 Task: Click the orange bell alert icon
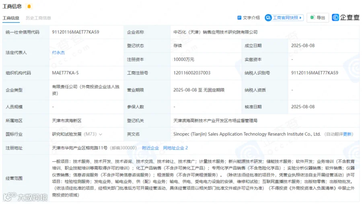tap(29, 6)
